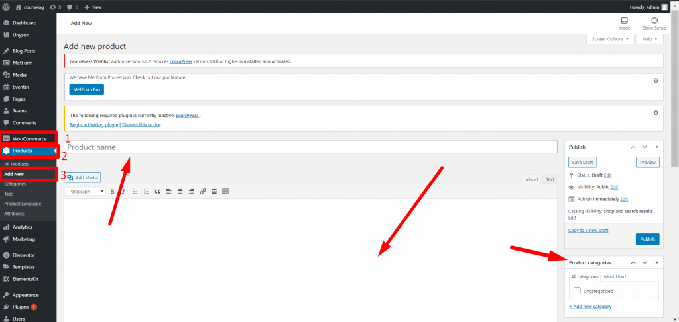Open the Howdy, admin account menu
This screenshot has height=322, width=679.
[x=648, y=7]
